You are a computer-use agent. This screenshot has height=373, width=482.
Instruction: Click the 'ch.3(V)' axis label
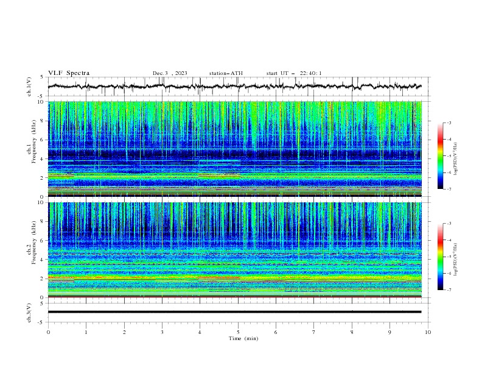tap(29, 313)
